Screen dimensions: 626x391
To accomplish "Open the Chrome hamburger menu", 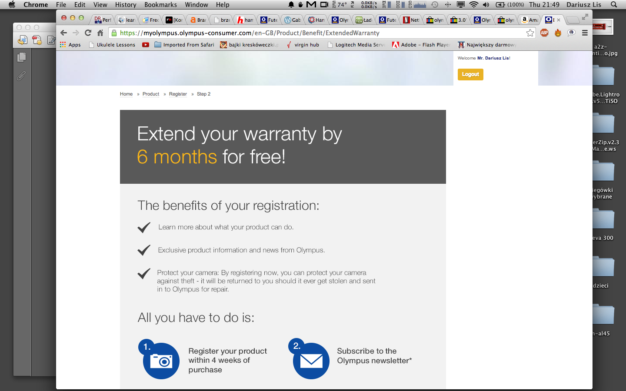I will point(585,33).
